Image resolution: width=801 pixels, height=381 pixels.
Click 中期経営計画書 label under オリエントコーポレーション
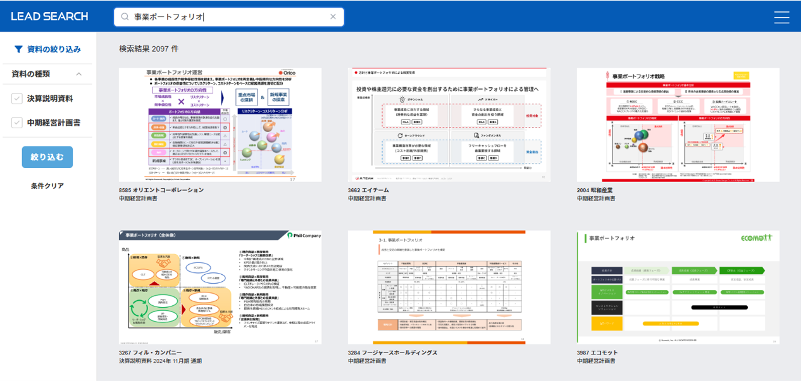click(138, 198)
